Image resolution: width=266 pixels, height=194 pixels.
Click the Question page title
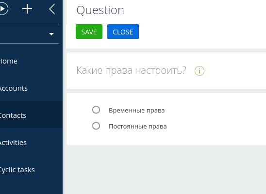point(100,10)
